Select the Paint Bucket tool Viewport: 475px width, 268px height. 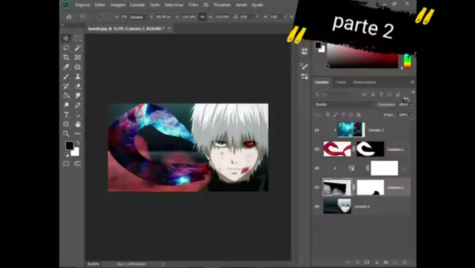[x=66, y=96]
